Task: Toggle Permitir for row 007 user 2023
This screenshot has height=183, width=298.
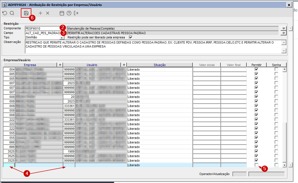Action: (x=256, y=83)
